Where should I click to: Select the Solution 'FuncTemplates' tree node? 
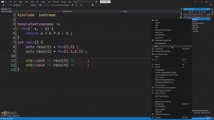click(197, 17)
